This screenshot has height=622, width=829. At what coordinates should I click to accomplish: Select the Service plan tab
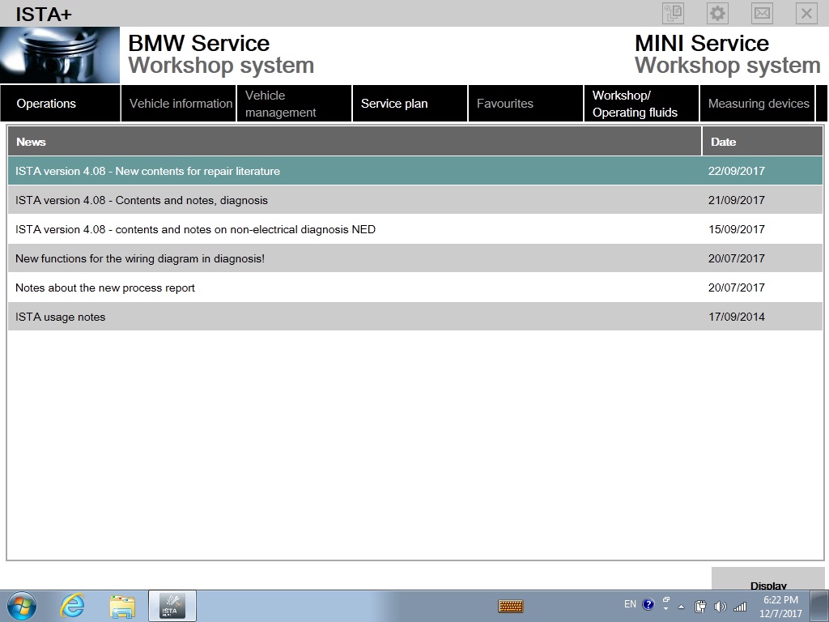410,104
